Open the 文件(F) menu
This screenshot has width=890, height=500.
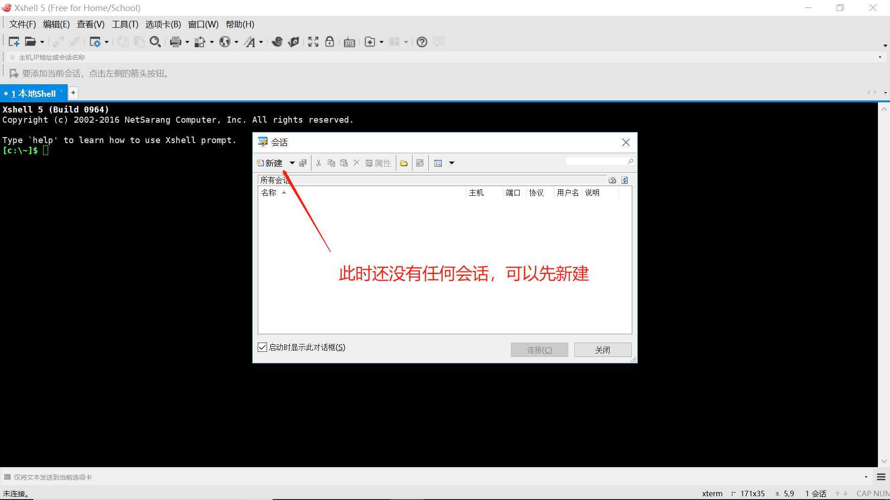click(22, 24)
